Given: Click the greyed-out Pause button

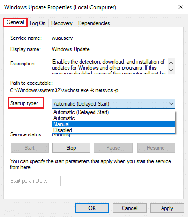Looking at the screenshot, I should (x=113, y=148).
